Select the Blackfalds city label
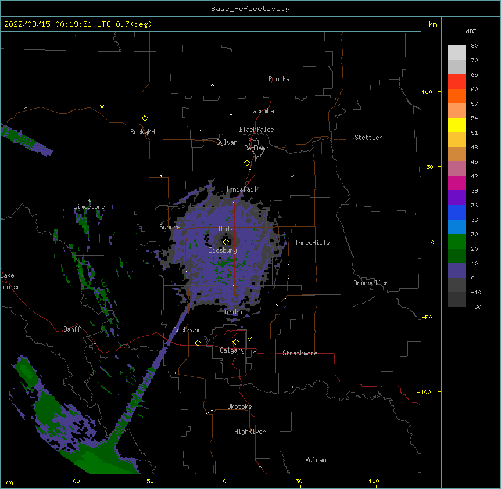 [x=256, y=130]
